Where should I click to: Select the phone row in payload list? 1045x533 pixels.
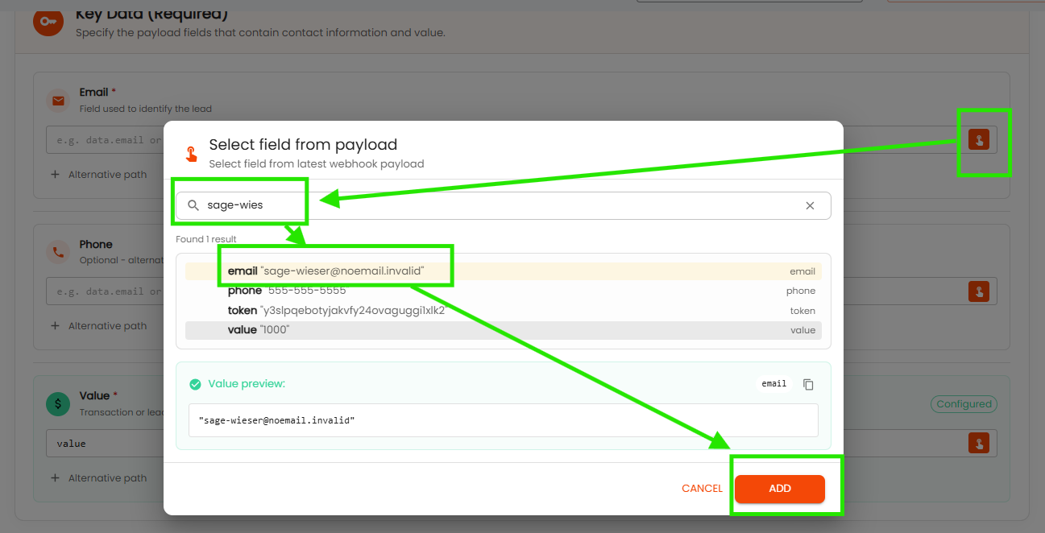click(503, 291)
